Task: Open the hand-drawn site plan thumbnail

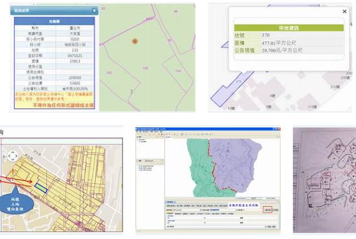Action: [x=324, y=180]
